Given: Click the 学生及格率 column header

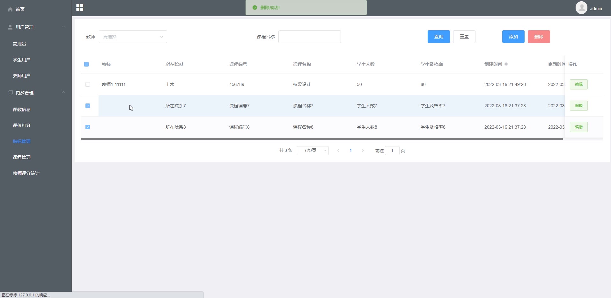Looking at the screenshot, I should coord(432,64).
